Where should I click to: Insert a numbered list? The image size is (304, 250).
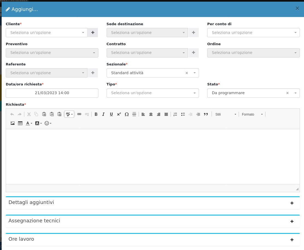pyautogui.click(x=175, y=114)
